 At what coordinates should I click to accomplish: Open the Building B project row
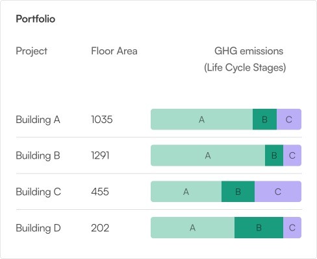point(158,155)
